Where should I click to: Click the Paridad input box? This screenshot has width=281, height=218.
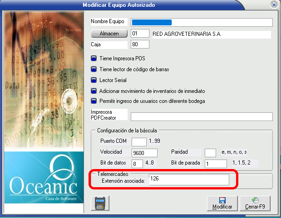(210, 153)
